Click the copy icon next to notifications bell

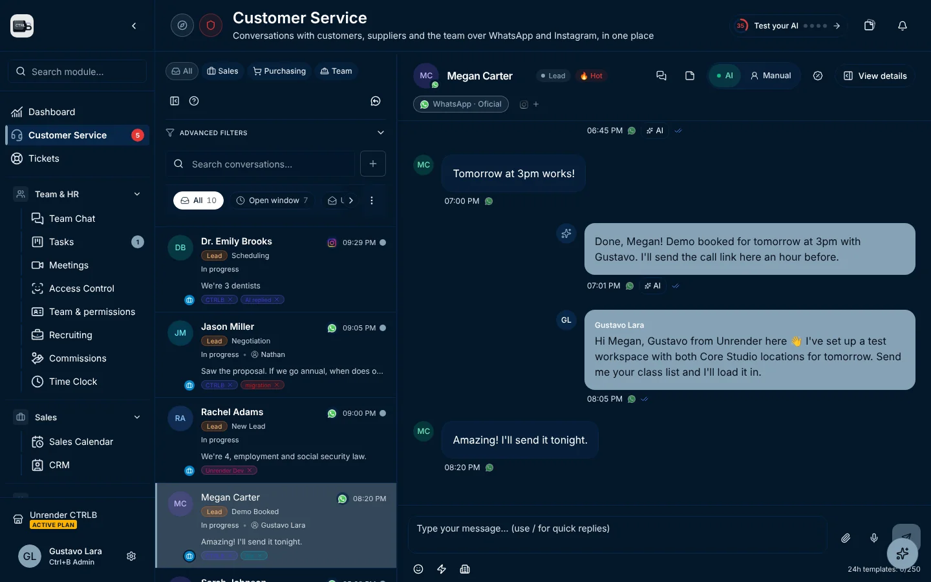click(870, 26)
